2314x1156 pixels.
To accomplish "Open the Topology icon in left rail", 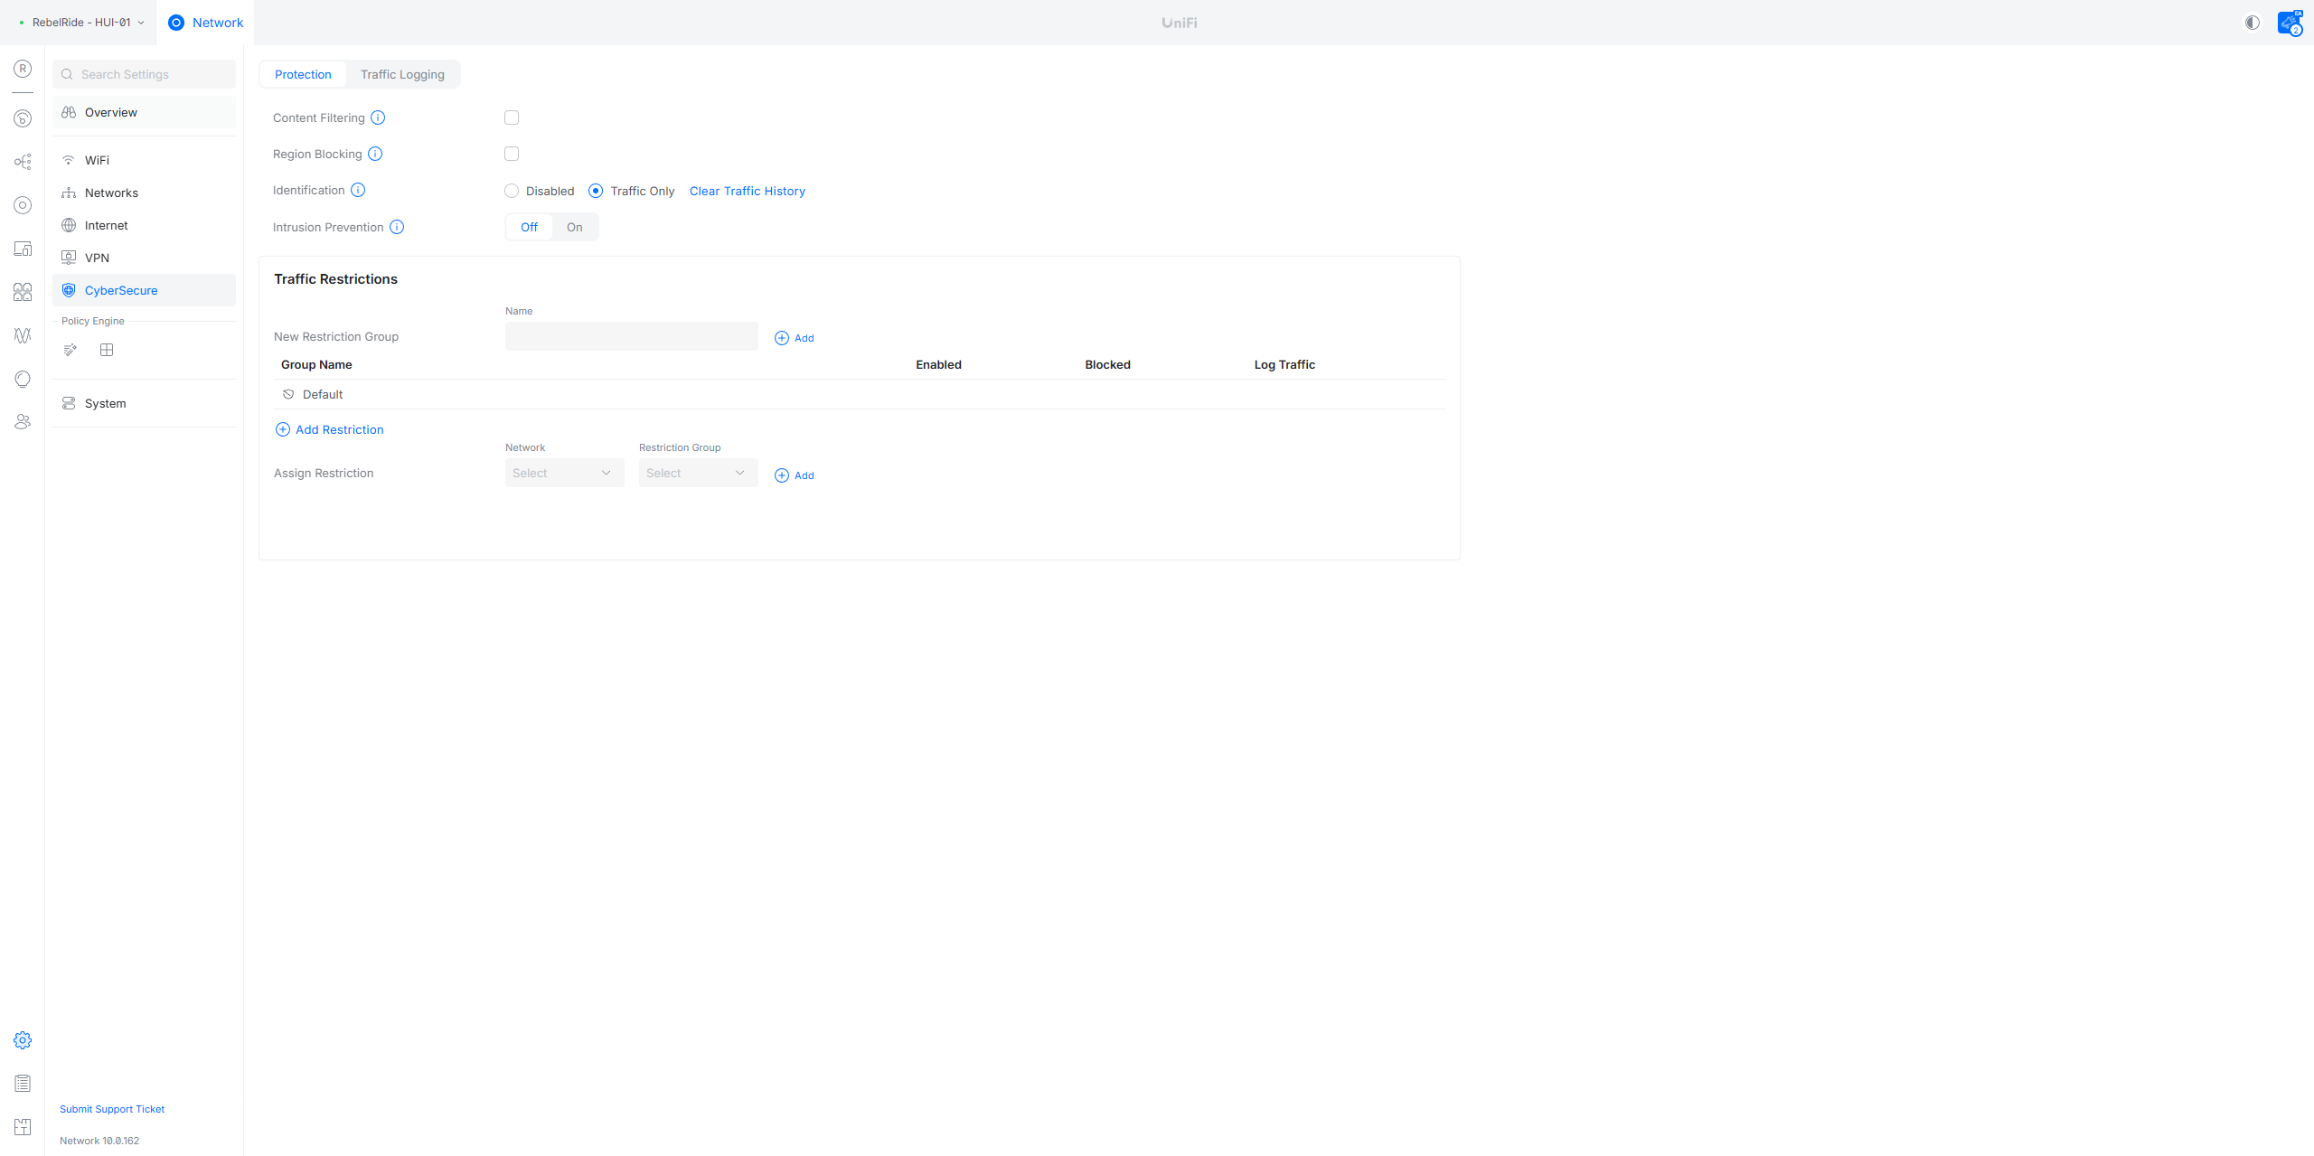I will (23, 162).
